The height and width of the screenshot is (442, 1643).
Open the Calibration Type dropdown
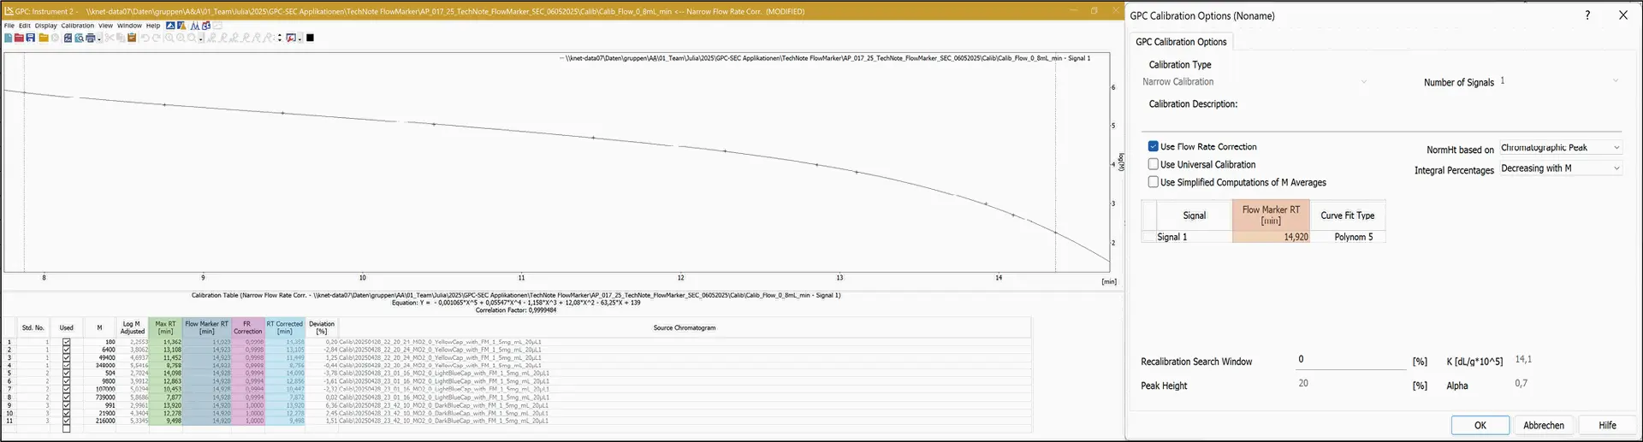pyautogui.click(x=1364, y=82)
